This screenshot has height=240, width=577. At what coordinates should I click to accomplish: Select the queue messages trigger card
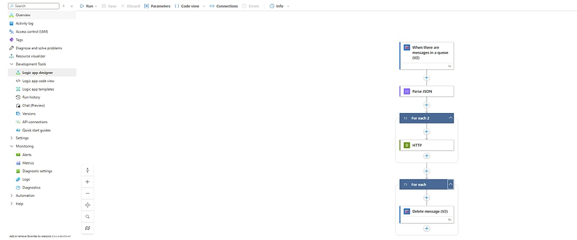pyautogui.click(x=427, y=55)
